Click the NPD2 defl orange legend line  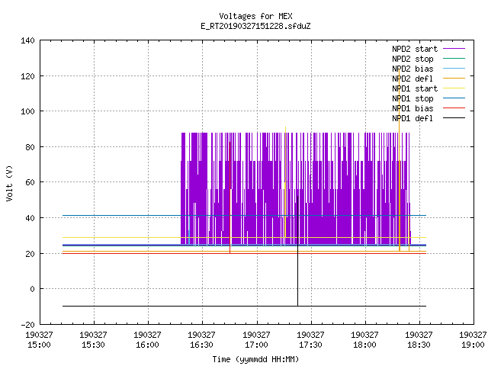pyautogui.click(x=454, y=79)
